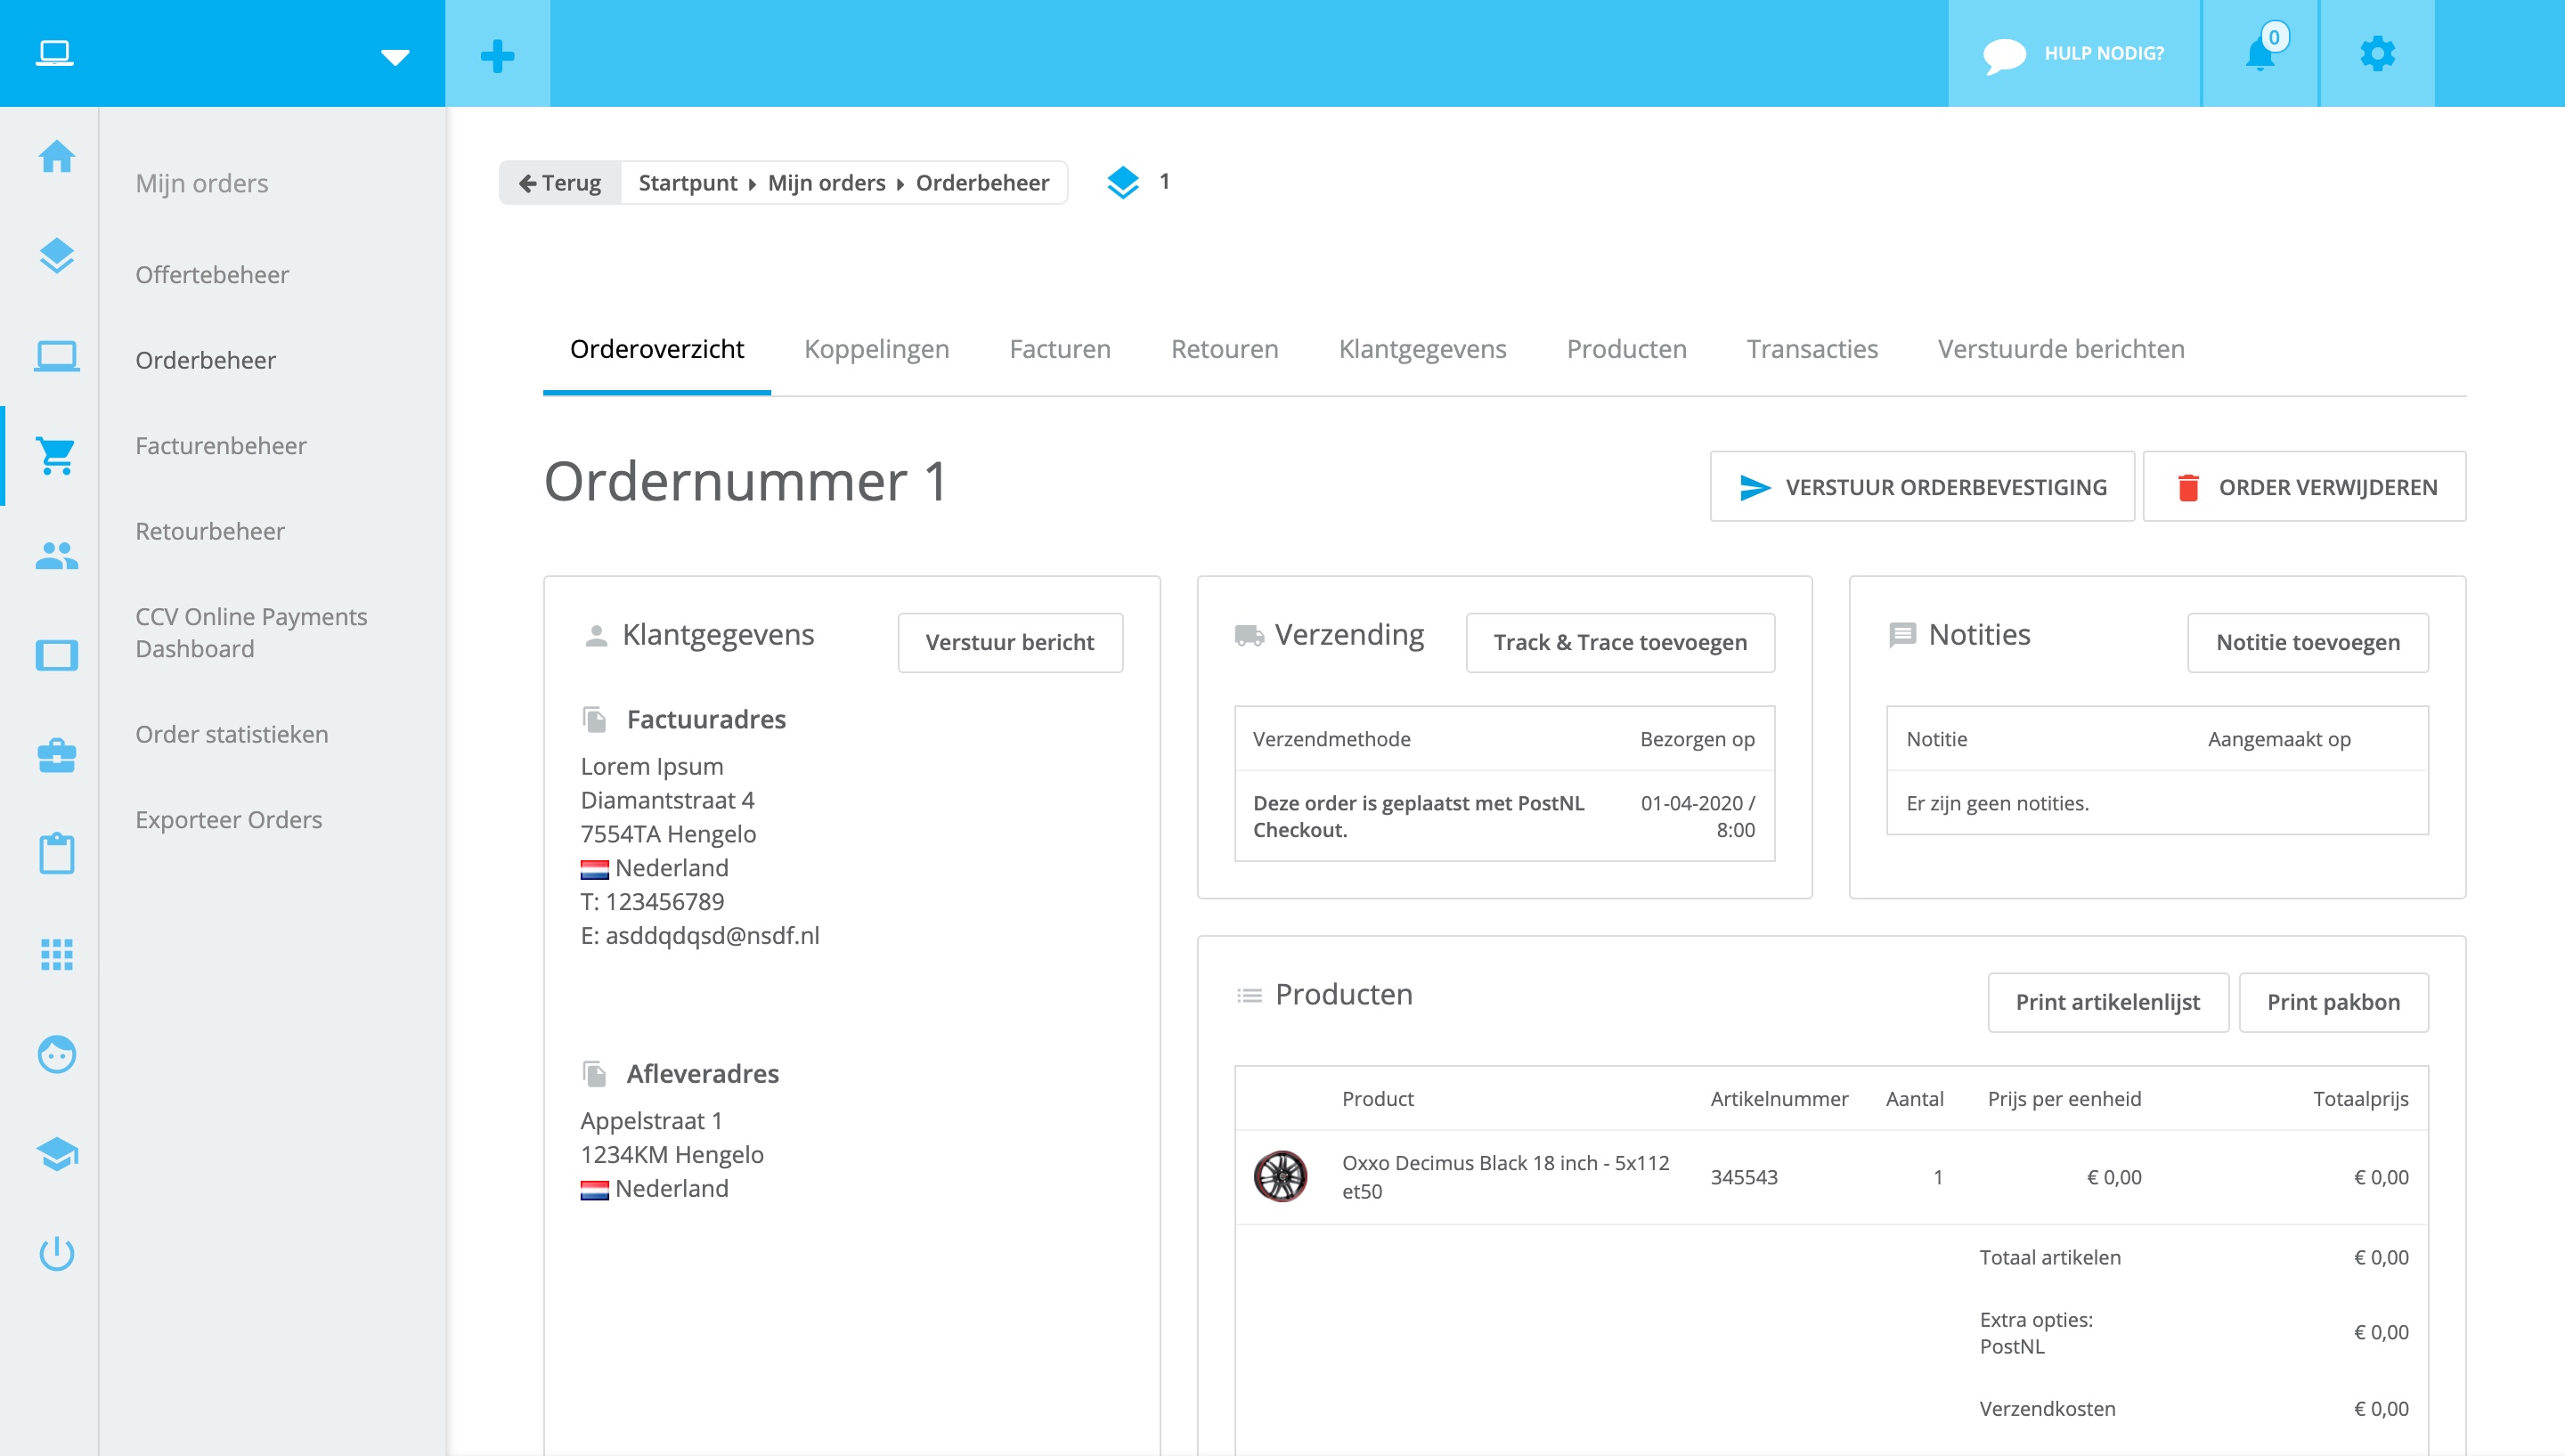This screenshot has height=1456, width=2565.
Task: Click the laptop icon in top-left header
Action: tap(54, 53)
